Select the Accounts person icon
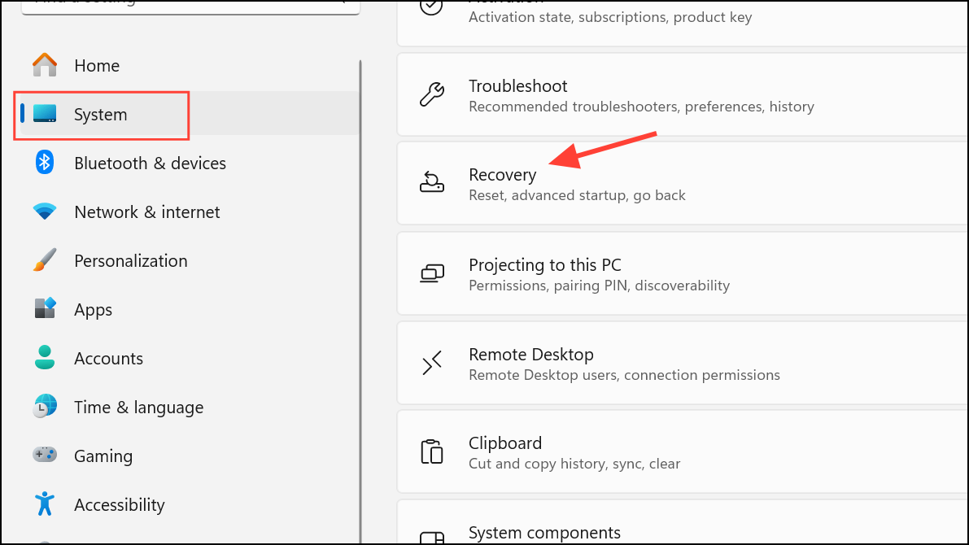 pos(45,358)
